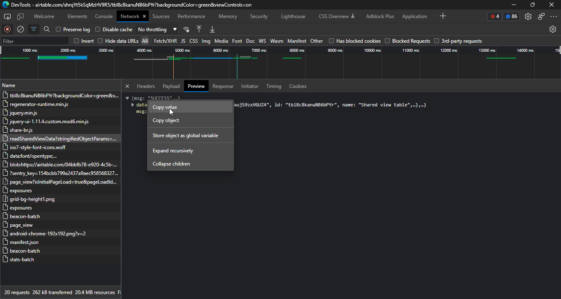The image size is (561, 299).
Task: Open the Performance tab
Action: coord(191,16)
